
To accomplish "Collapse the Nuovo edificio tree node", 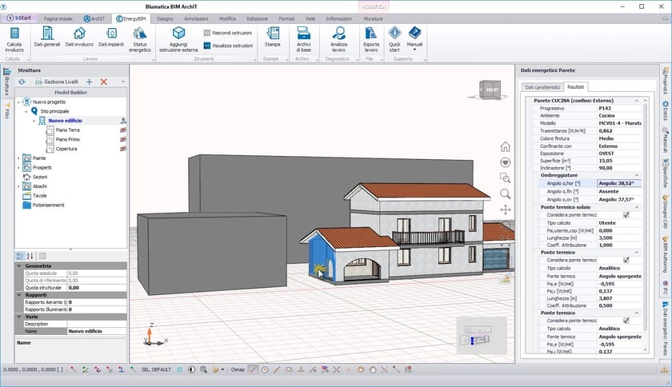I will tap(34, 121).
